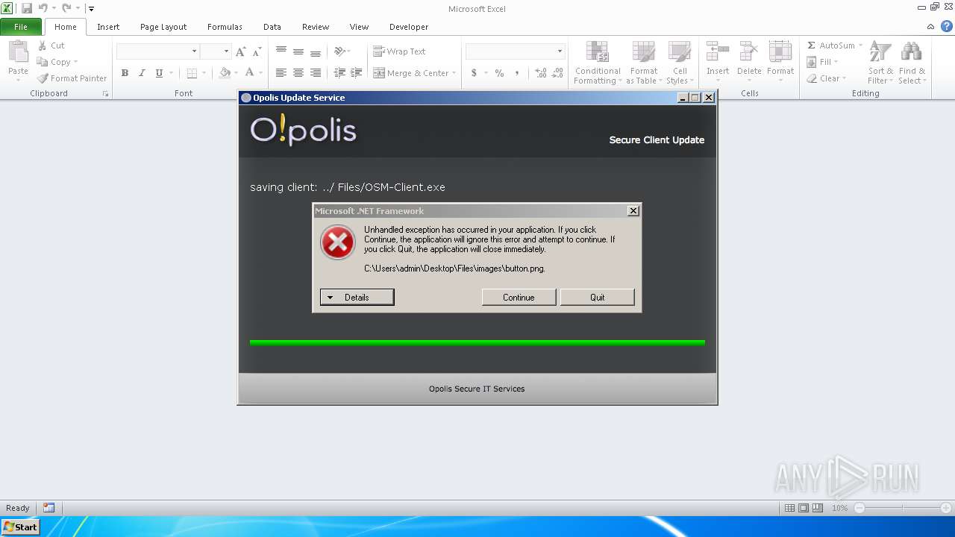955x537 pixels.
Task: Click Continue in the error dialog
Action: (x=519, y=297)
